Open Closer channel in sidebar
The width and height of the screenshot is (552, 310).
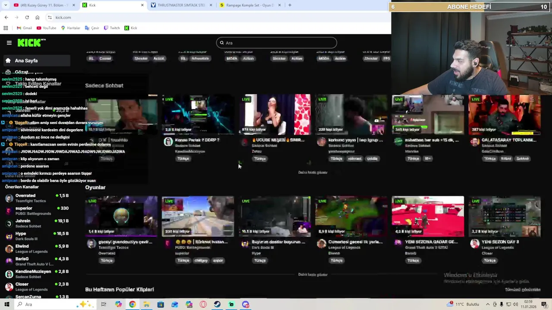pyautogui.click(x=37, y=287)
